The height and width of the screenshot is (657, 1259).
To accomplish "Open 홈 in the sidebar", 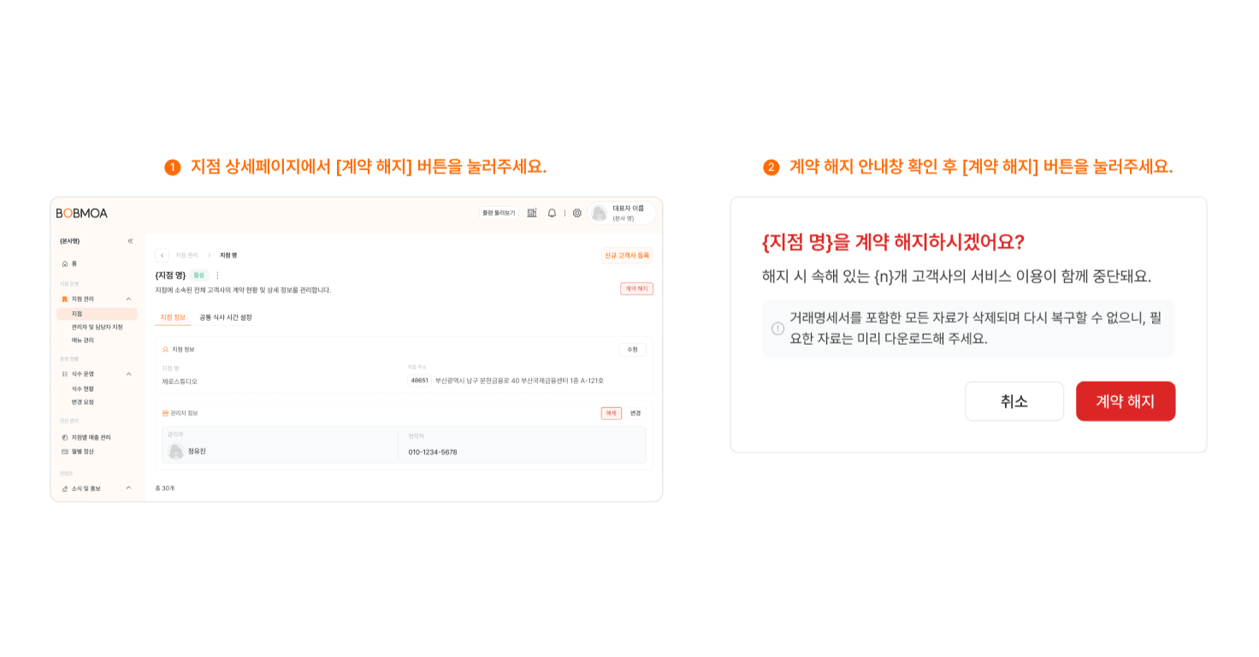I will pos(69,263).
